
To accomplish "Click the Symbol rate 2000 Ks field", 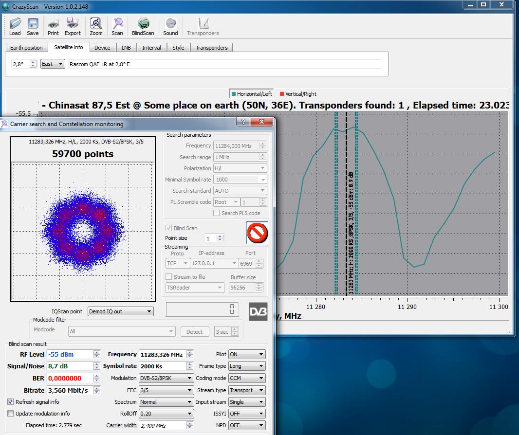I will (x=163, y=366).
